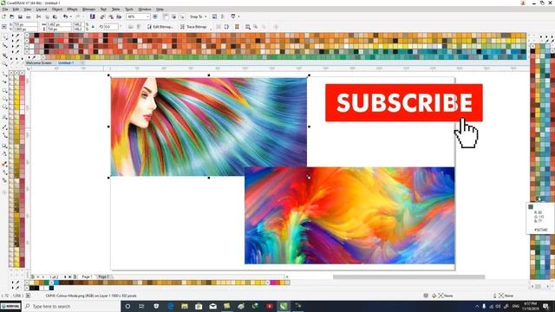The height and width of the screenshot is (312, 555).
Task: Open the Layout menu
Action: 42,10
